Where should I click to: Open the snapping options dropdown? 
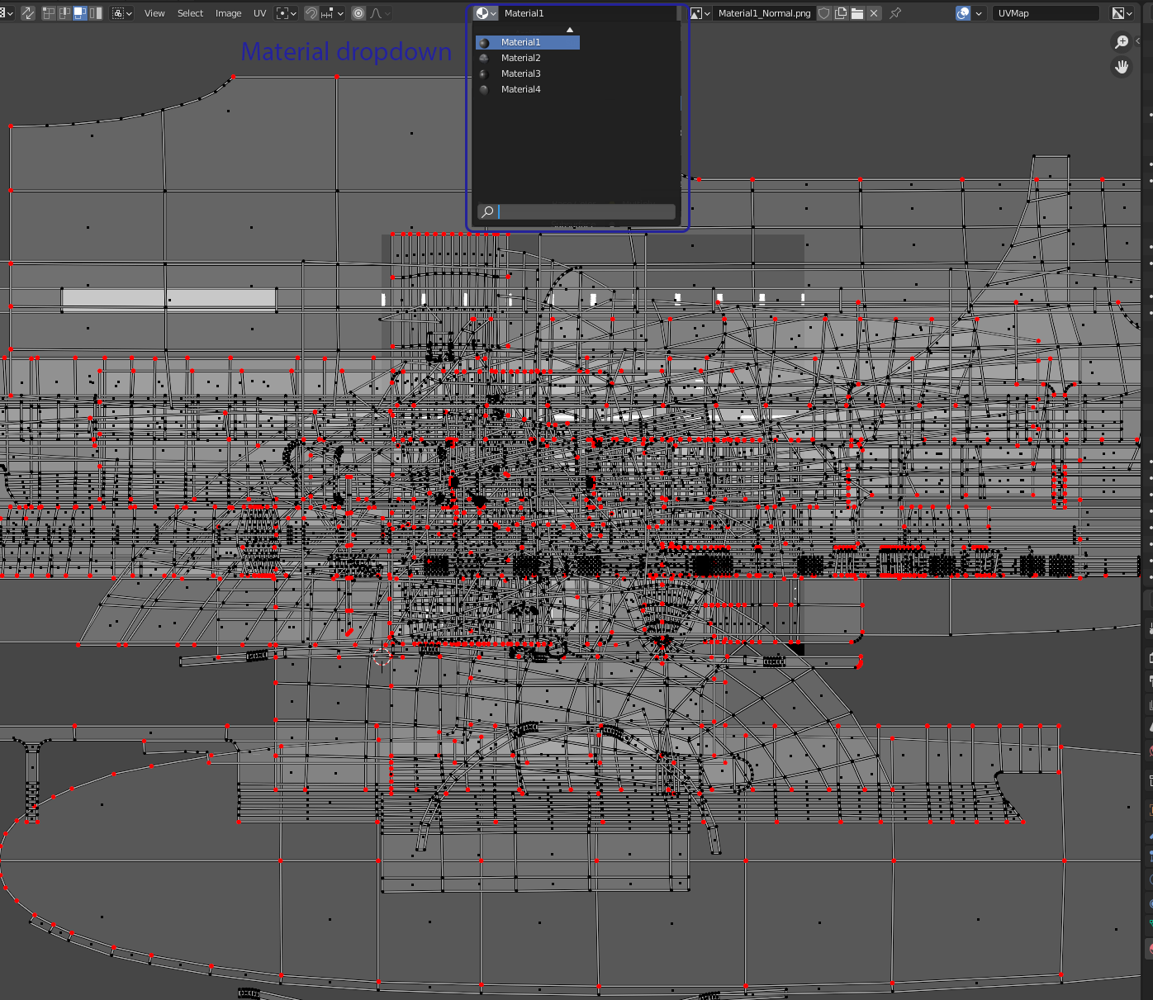(332, 13)
